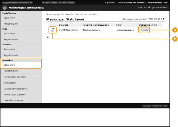Select Stato lavori under Invio
178x127 pixels.
[x=9, y=34]
